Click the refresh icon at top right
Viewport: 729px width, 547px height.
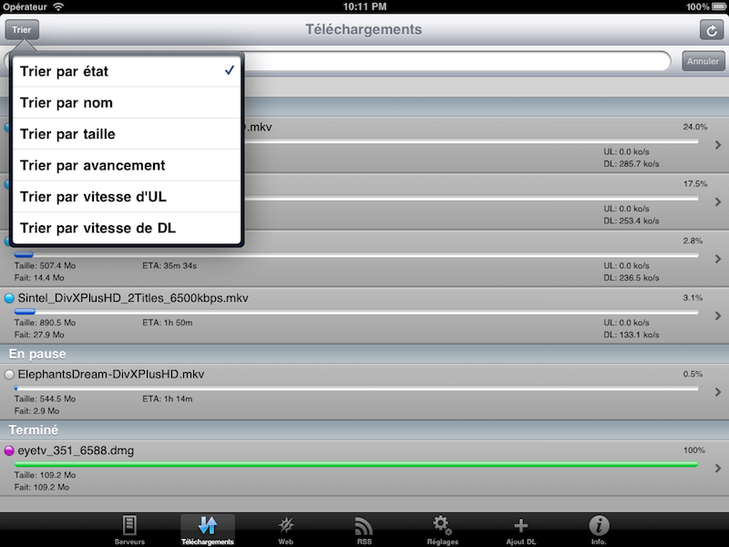pyautogui.click(x=712, y=30)
